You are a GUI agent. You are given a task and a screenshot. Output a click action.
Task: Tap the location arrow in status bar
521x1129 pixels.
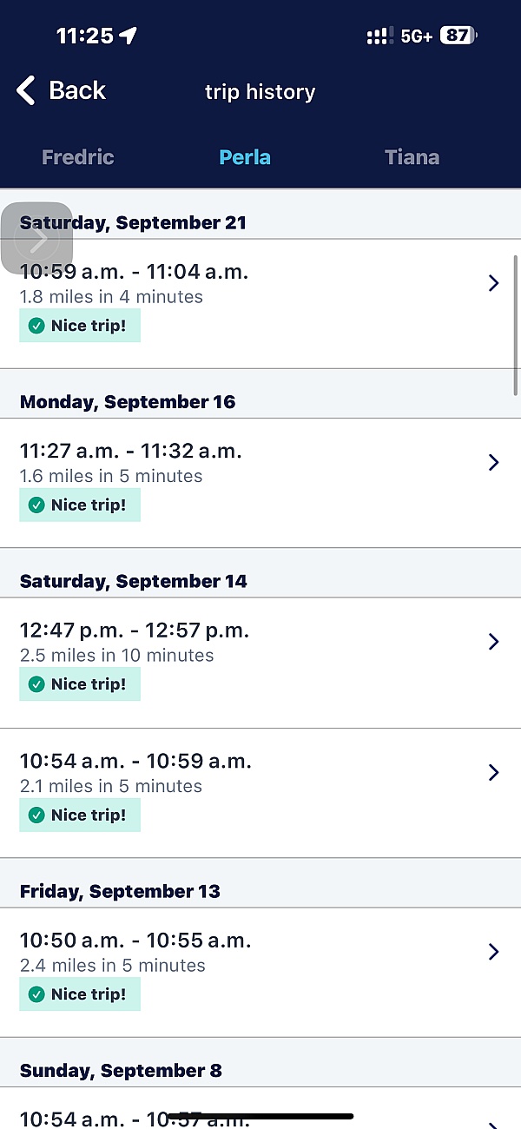(x=129, y=36)
